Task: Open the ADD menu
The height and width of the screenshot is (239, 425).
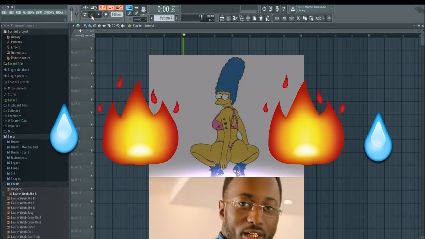Action: point(18,12)
